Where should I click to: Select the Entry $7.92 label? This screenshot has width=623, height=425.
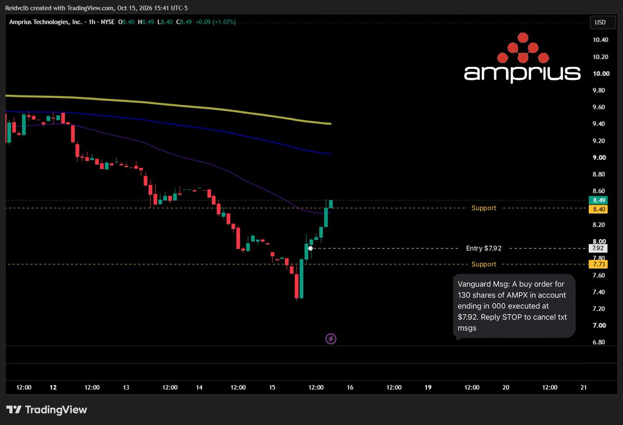[x=484, y=248]
